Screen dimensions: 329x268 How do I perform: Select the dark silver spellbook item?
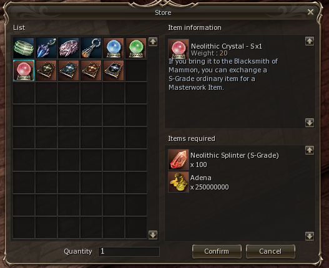click(x=114, y=70)
